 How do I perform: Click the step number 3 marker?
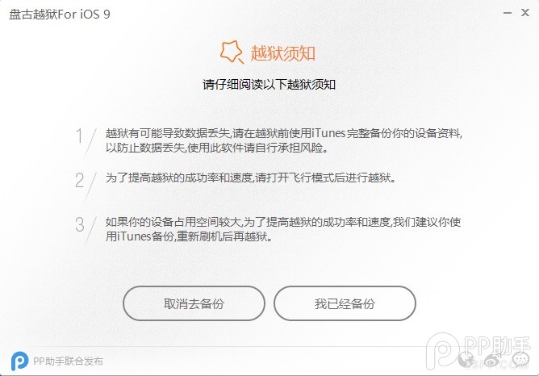point(80,225)
